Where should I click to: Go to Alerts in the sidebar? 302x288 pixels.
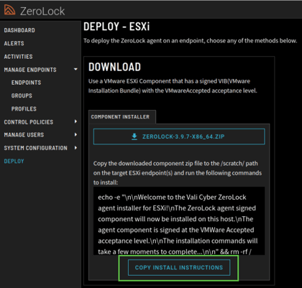pyautogui.click(x=14, y=43)
